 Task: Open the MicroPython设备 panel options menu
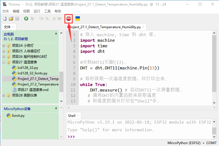click(x=56, y=109)
